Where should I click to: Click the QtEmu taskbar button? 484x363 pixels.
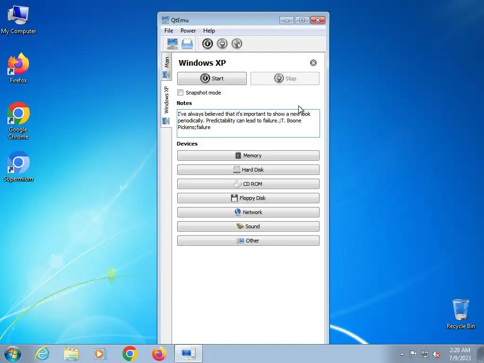(188, 354)
